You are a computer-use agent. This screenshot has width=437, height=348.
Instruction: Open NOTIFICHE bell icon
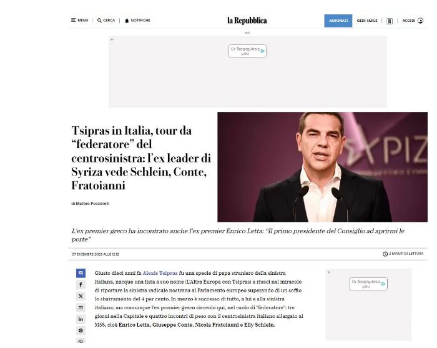(127, 21)
